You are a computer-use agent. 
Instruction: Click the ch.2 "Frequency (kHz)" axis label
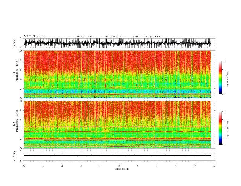click(x=17, y=121)
